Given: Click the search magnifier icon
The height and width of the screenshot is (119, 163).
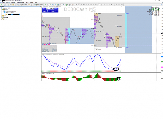Looking at the screenshot, I should tap(161, 5).
